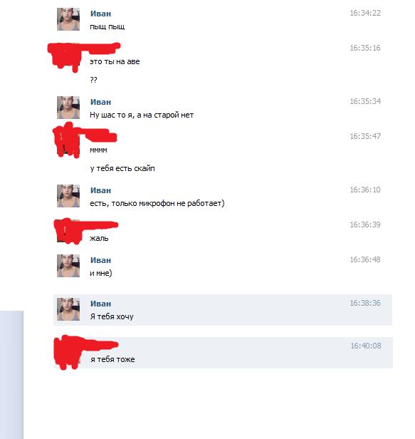The width and height of the screenshot is (415, 439).
Task: Click Иван name above "Ну шас то я"
Action: tap(100, 102)
